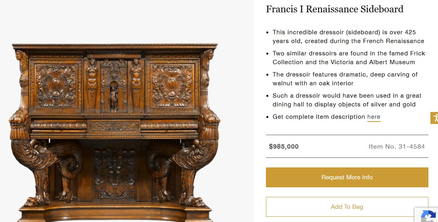Open the complete item description "here" link

pos(374,117)
